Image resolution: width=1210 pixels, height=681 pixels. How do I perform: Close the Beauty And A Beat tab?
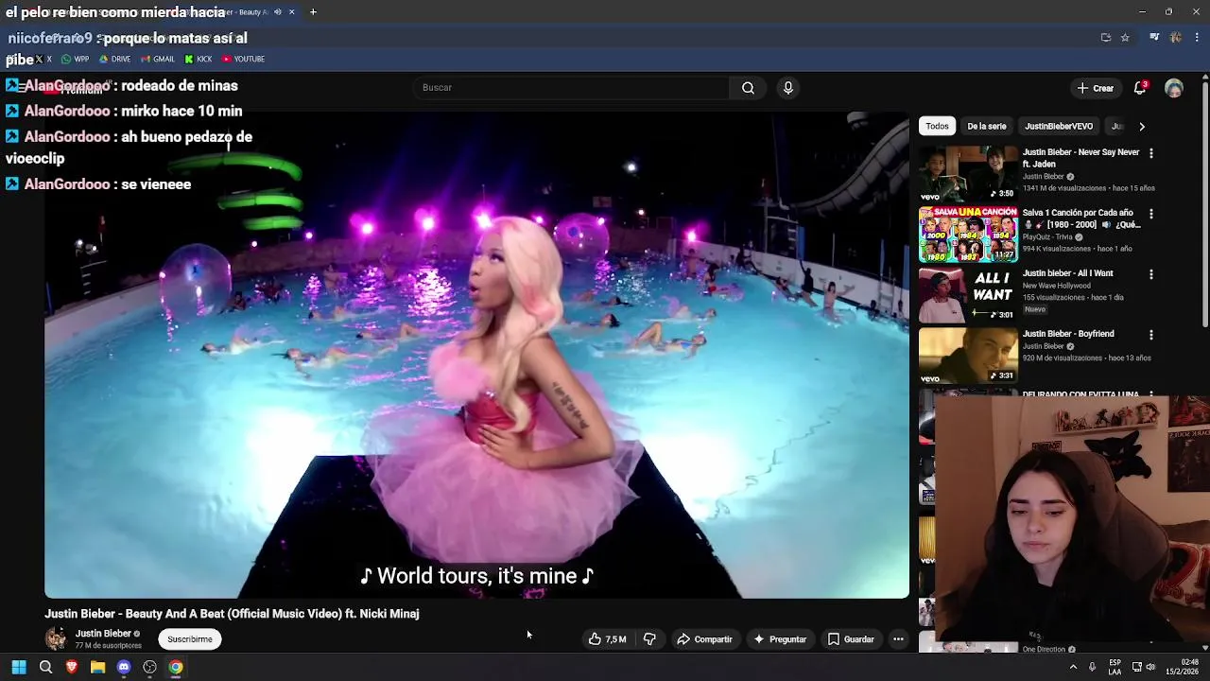[x=291, y=12]
